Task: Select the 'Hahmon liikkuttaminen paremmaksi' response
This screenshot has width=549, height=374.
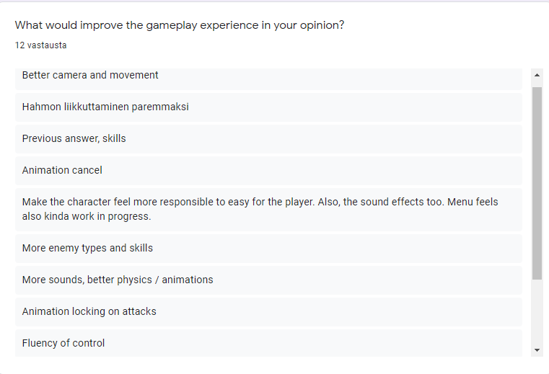Action: point(268,107)
